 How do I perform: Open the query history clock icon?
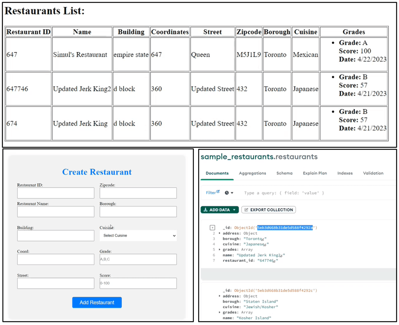(227, 193)
